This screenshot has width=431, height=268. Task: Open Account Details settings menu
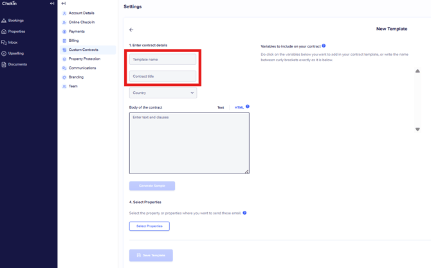pos(81,13)
